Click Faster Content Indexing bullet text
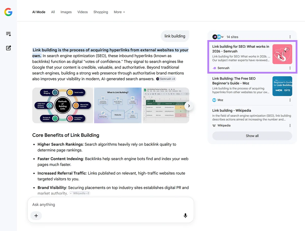This screenshot has width=305, height=231. coord(113,162)
